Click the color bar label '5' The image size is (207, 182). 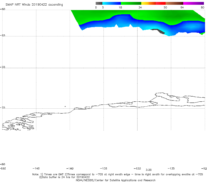(x=103, y=8)
